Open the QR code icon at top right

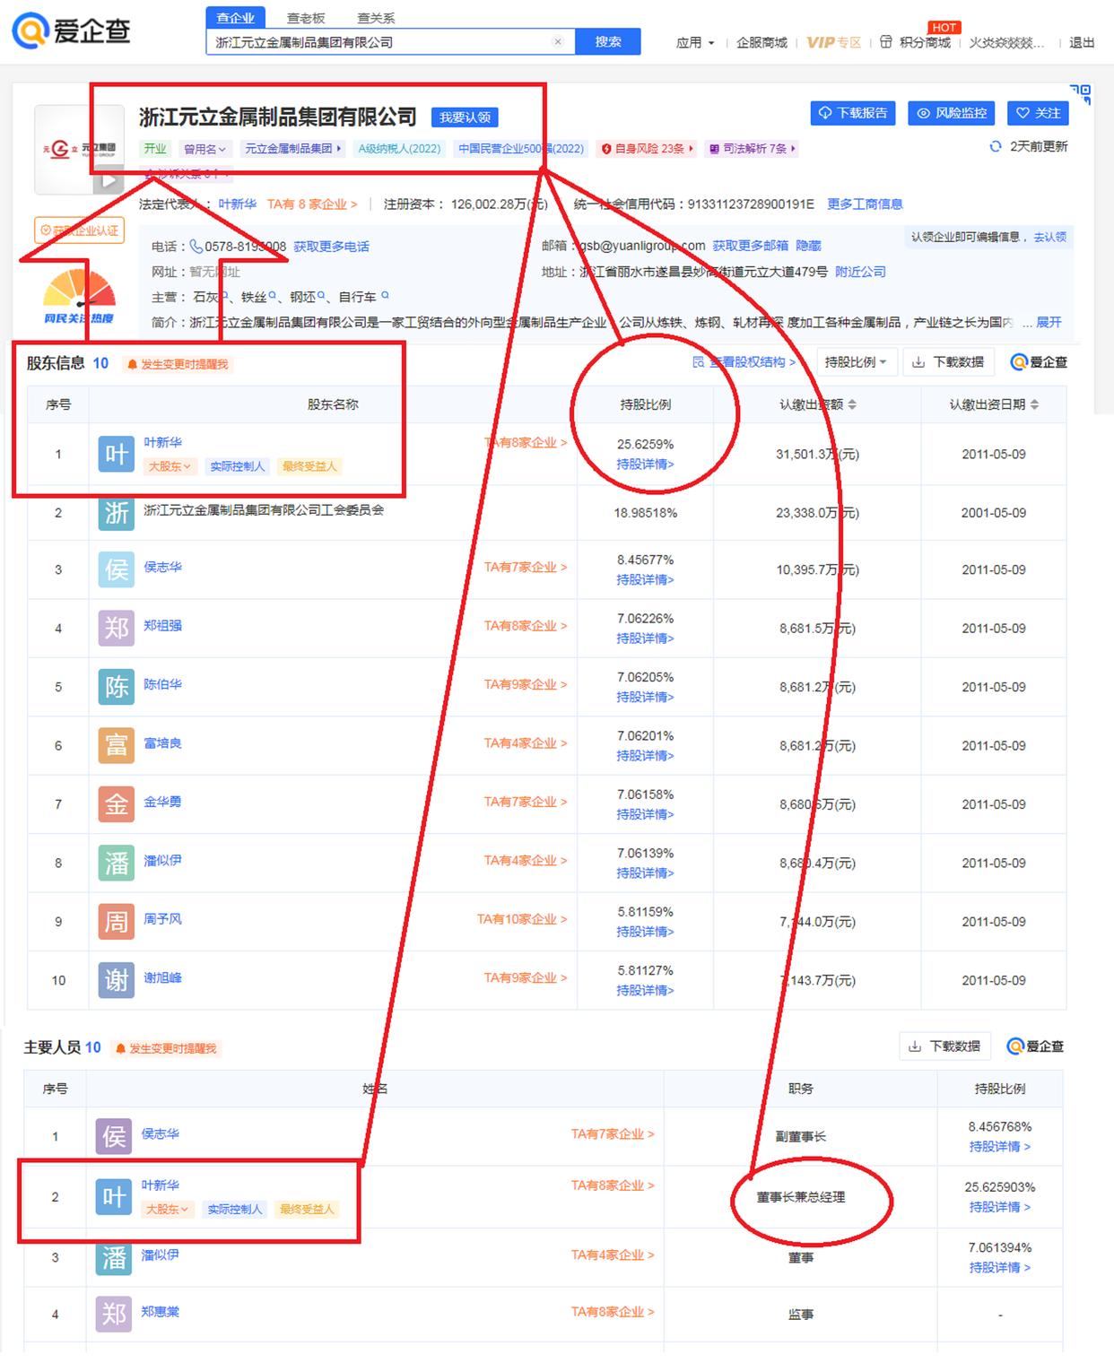click(1081, 93)
